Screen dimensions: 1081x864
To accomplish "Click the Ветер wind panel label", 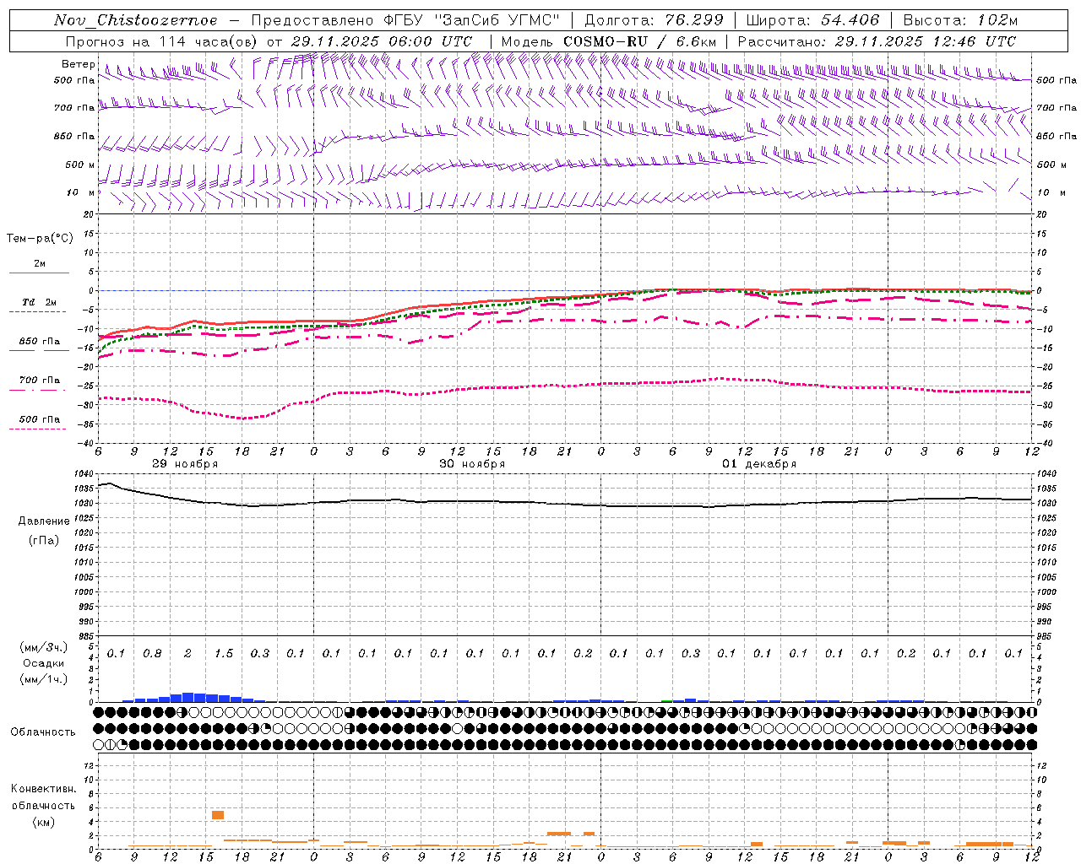I will 78,64.
